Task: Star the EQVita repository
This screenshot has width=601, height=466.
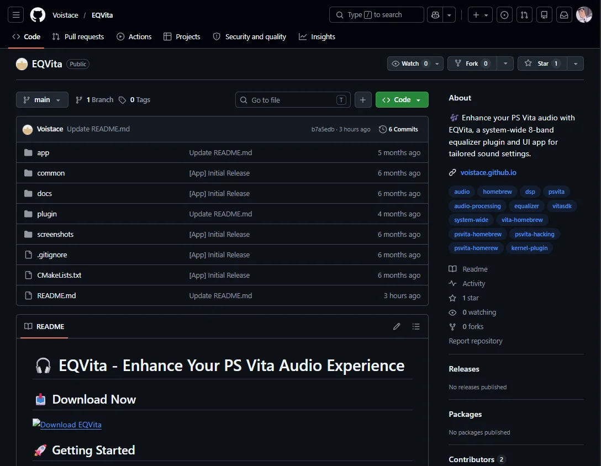Action: tap(542, 63)
